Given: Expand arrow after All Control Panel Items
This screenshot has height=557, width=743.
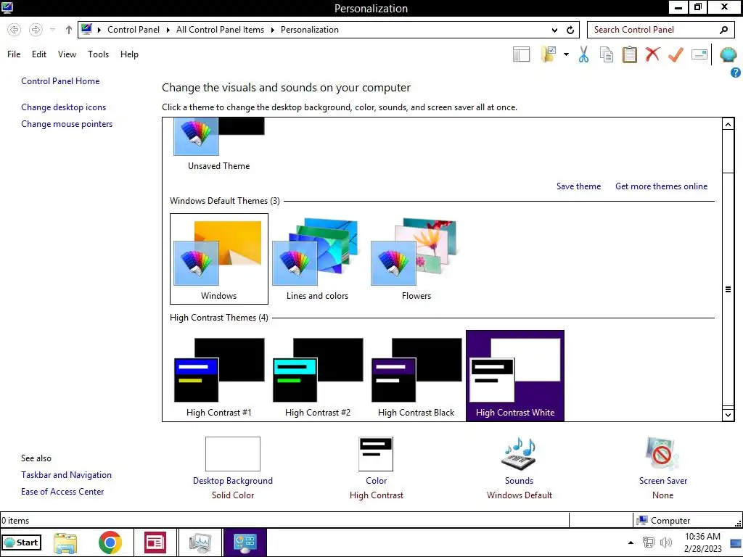Looking at the screenshot, I should 273,30.
